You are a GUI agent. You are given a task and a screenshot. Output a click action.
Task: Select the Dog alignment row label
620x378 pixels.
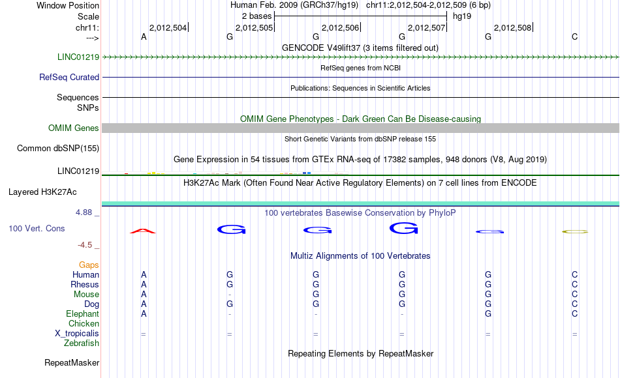pyautogui.click(x=92, y=304)
